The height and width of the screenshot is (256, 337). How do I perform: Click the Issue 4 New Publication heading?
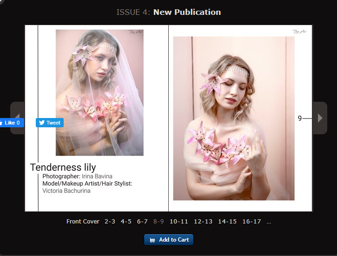pyautogui.click(x=169, y=12)
